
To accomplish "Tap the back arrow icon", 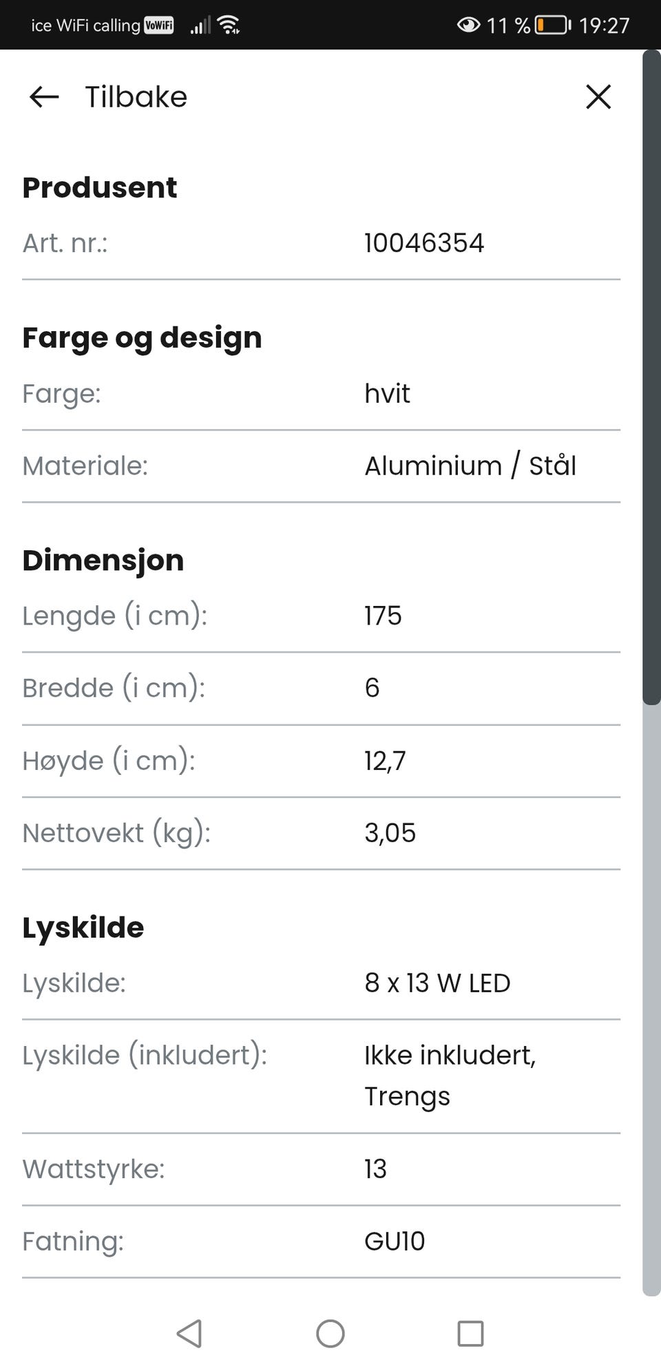I will [44, 97].
